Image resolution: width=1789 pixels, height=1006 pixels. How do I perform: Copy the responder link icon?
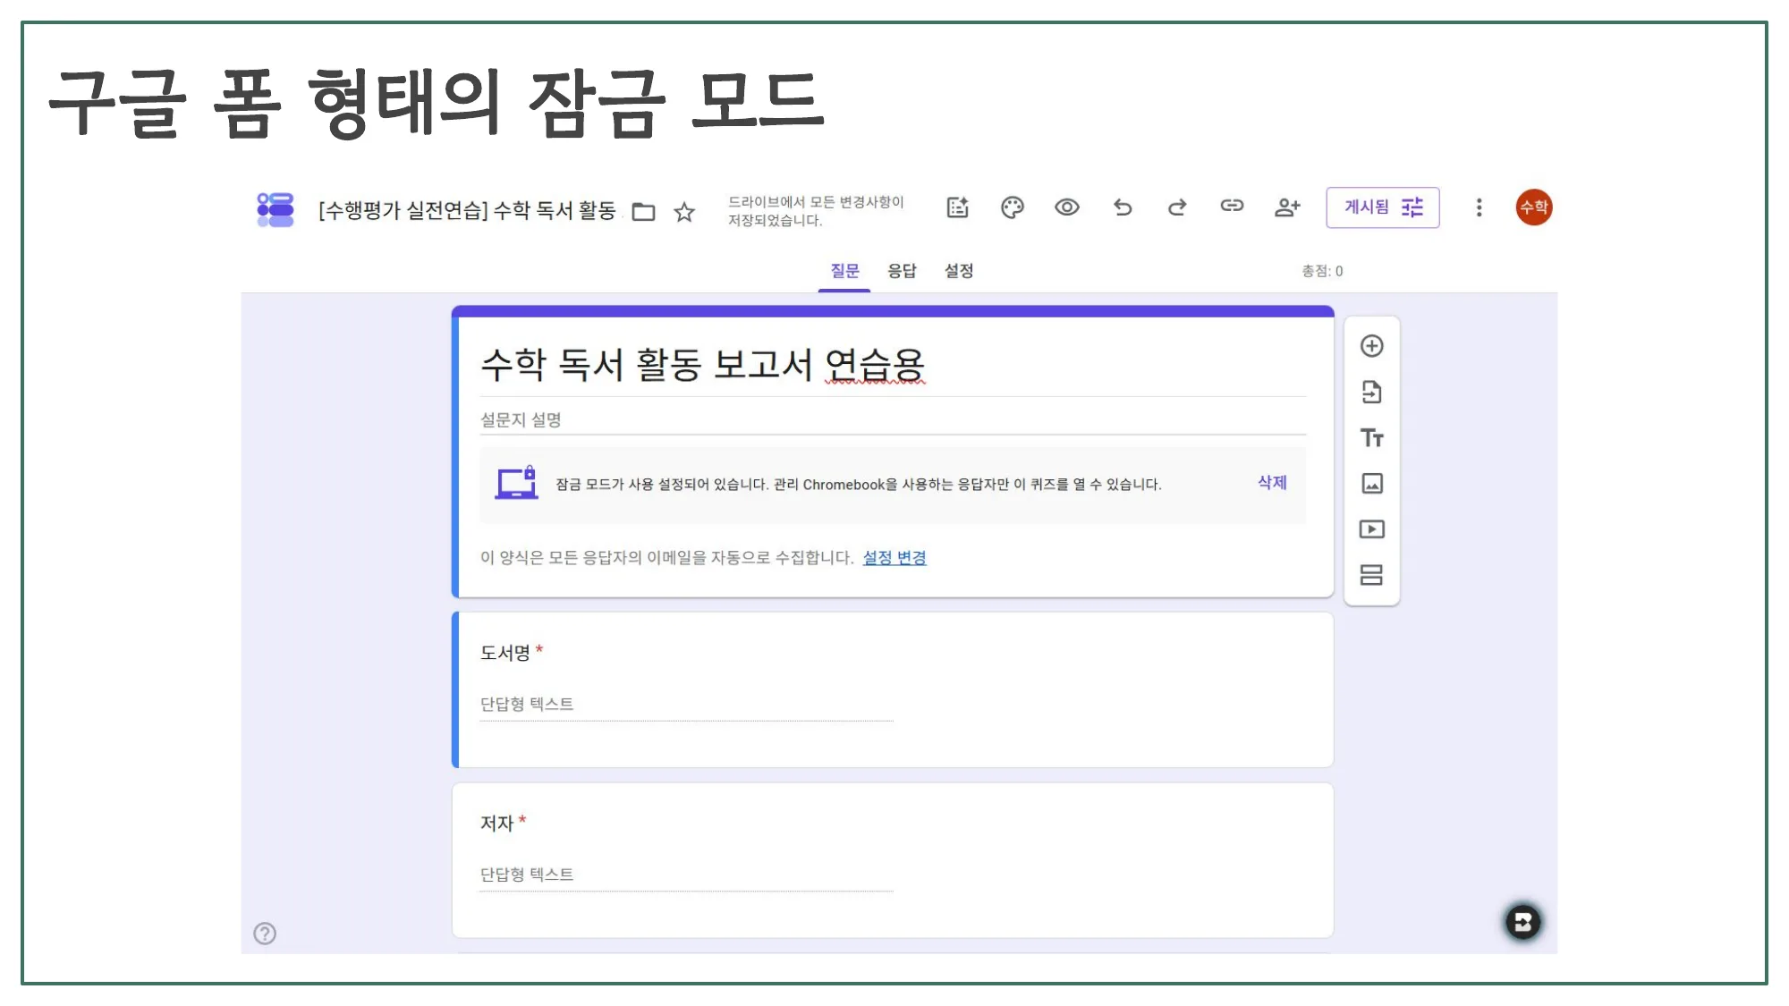1232,206
